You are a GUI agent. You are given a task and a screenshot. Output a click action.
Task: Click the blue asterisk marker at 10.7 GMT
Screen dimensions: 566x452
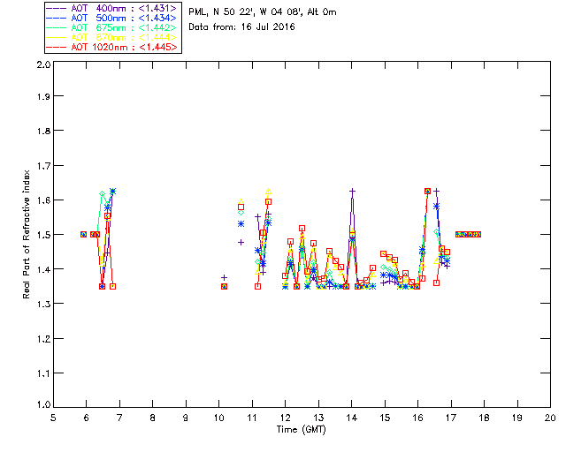241,224
